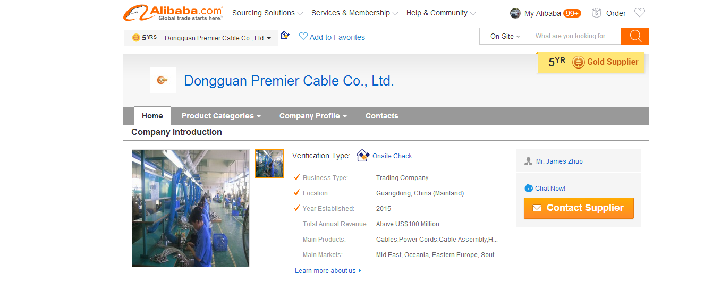721x290 pixels.
Task: Click the Verification Type label
Action: pyautogui.click(x=321, y=156)
